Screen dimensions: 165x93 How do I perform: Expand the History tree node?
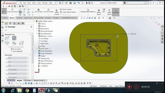37,24
